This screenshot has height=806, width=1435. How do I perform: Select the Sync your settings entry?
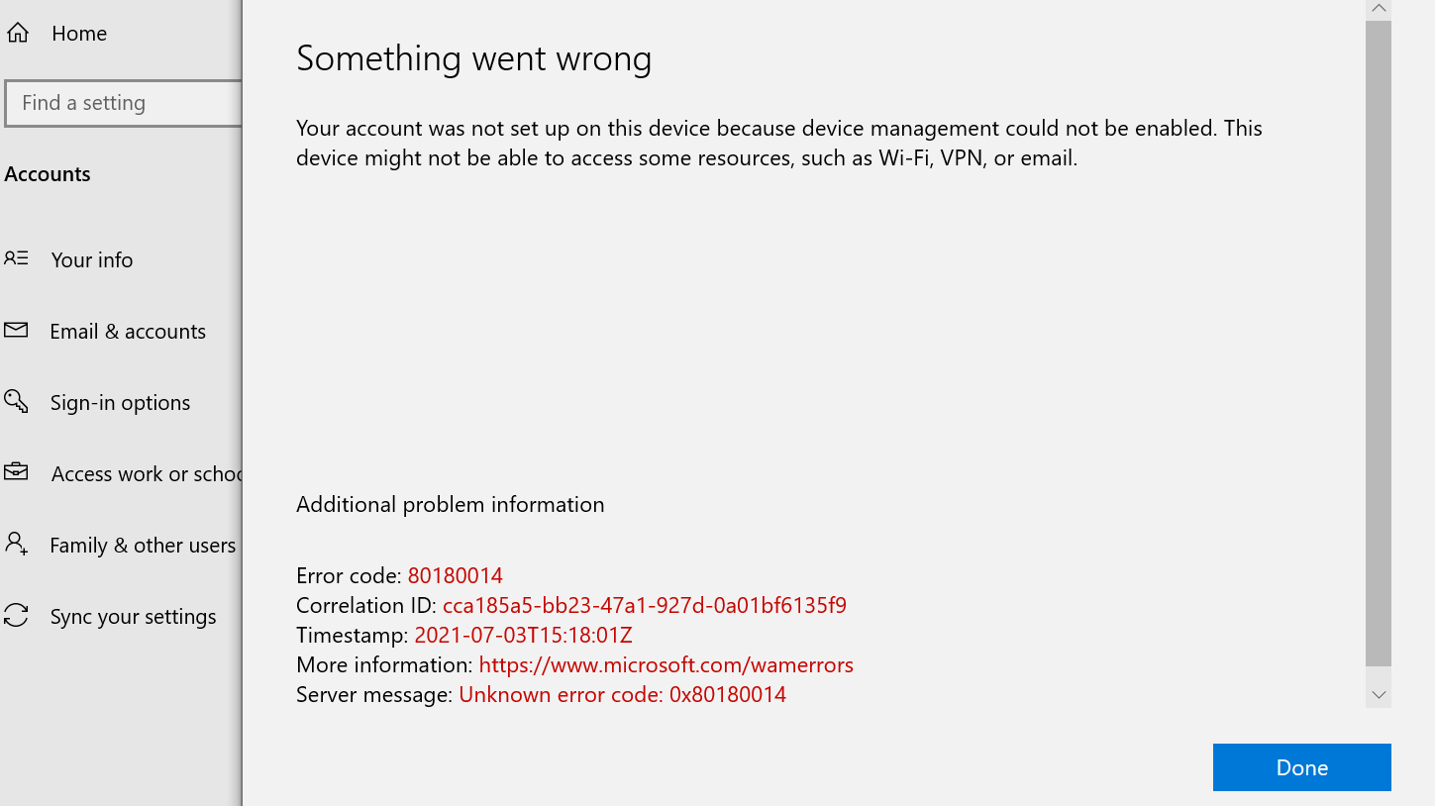click(133, 617)
